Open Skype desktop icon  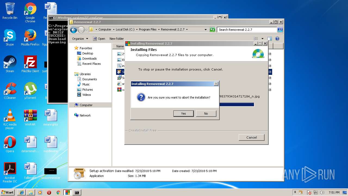coord(10,38)
